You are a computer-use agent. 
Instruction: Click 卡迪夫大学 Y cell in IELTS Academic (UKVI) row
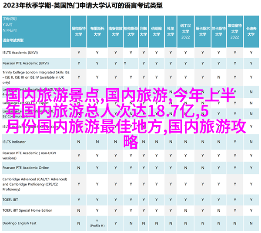pyautogui.click(x=251, y=53)
